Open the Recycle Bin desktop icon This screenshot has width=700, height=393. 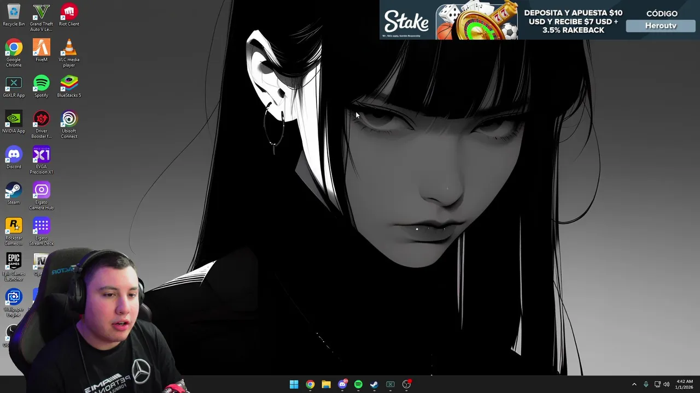[x=14, y=15]
